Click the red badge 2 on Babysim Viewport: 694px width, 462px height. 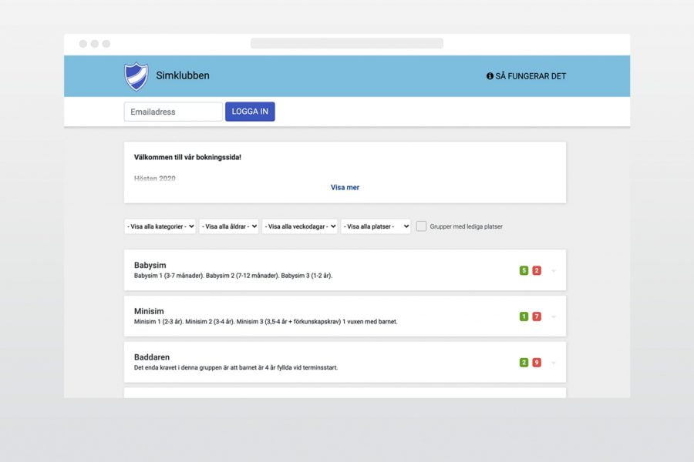pyautogui.click(x=537, y=270)
